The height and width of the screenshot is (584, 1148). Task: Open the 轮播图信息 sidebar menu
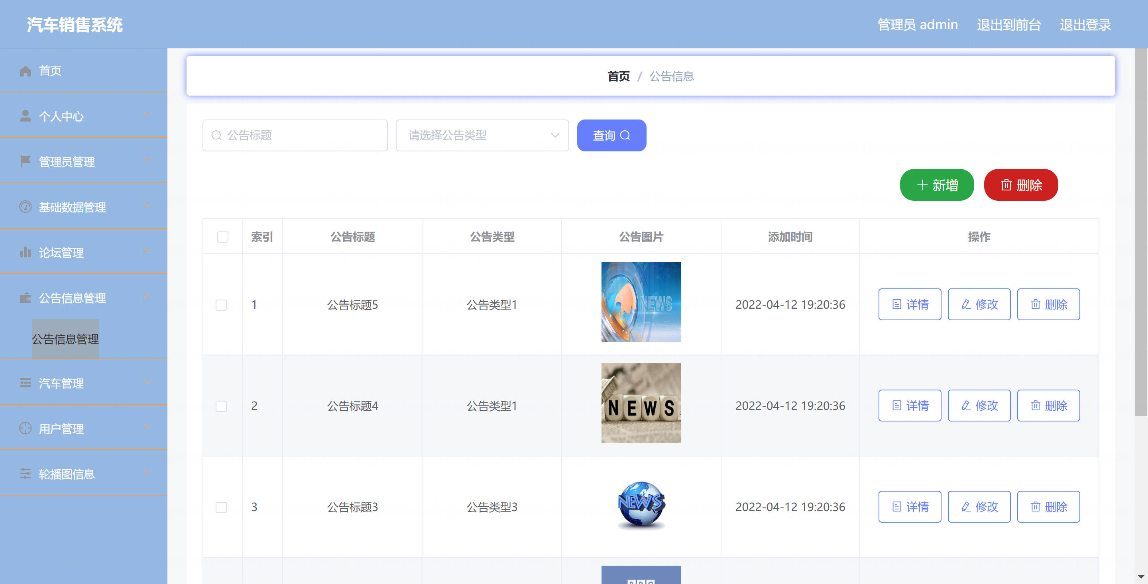pyautogui.click(x=84, y=474)
